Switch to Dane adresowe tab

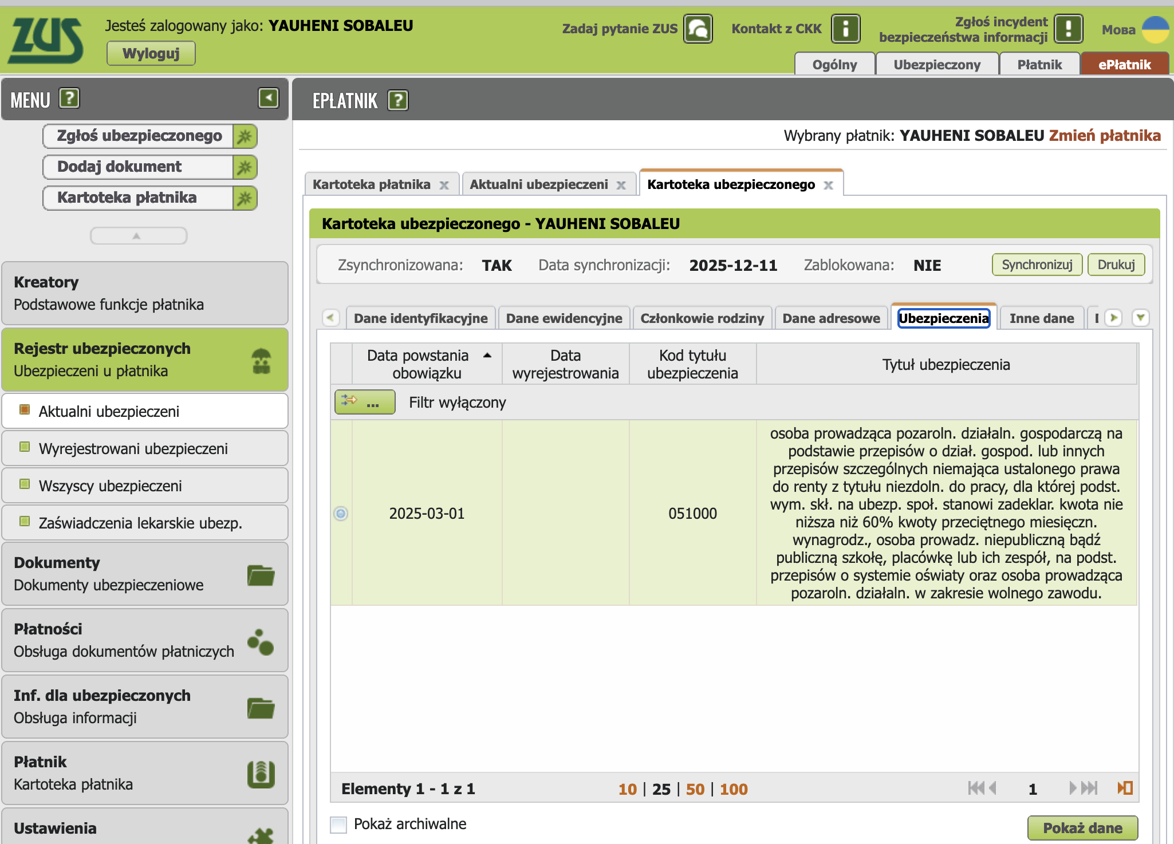831,318
